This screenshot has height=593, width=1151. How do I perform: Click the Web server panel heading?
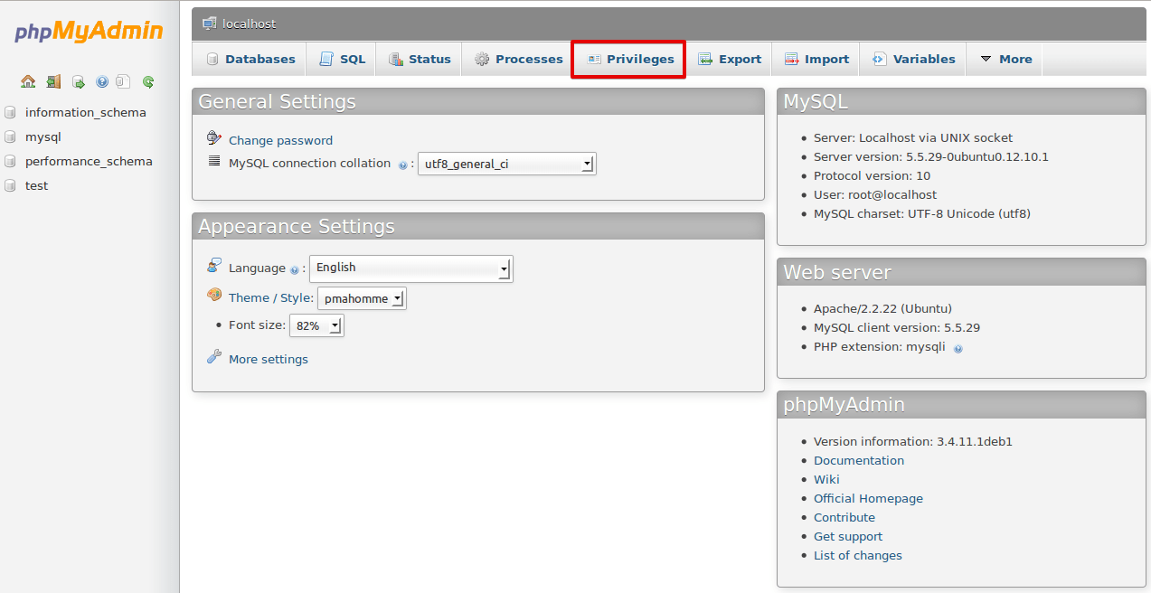(x=961, y=272)
